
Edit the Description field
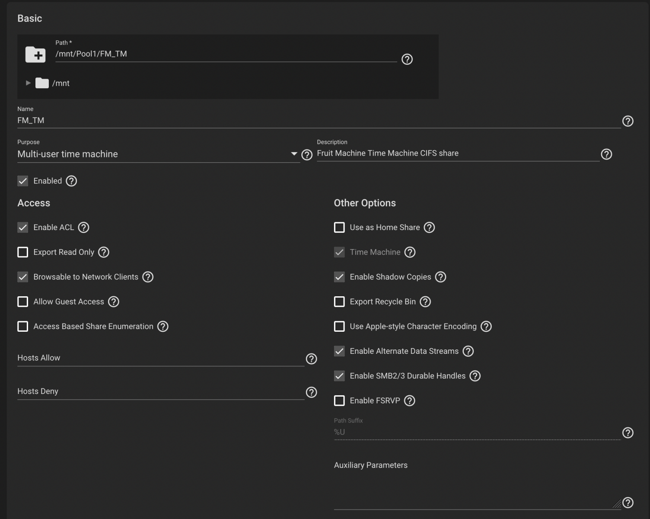click(458, 154)
